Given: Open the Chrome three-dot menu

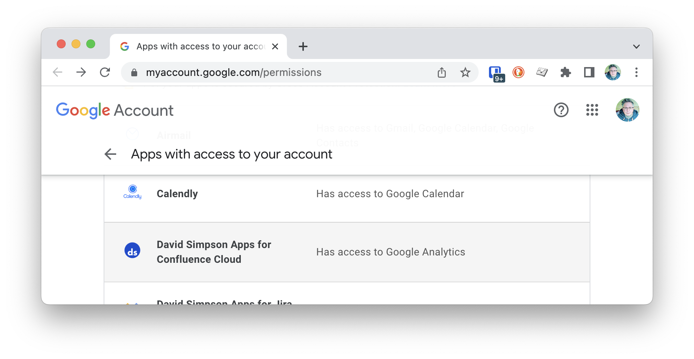Looking at the screenshot, I should click(636, 72).
